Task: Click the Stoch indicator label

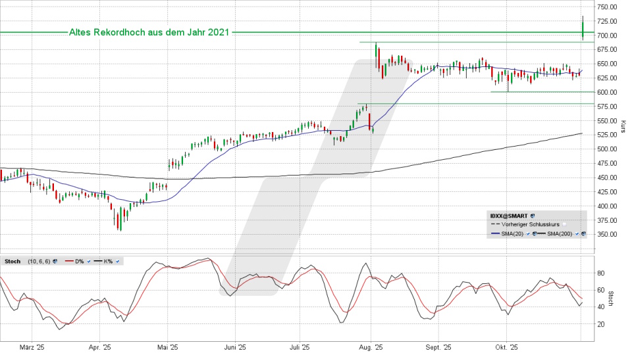Action: tap(13, 262)
